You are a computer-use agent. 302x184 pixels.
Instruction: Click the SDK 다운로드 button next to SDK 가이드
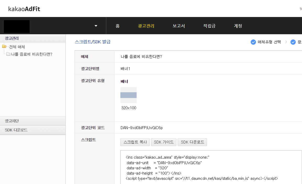(192, 142)
